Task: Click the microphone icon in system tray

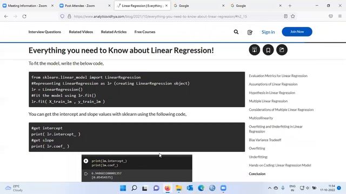Action: 283,188
